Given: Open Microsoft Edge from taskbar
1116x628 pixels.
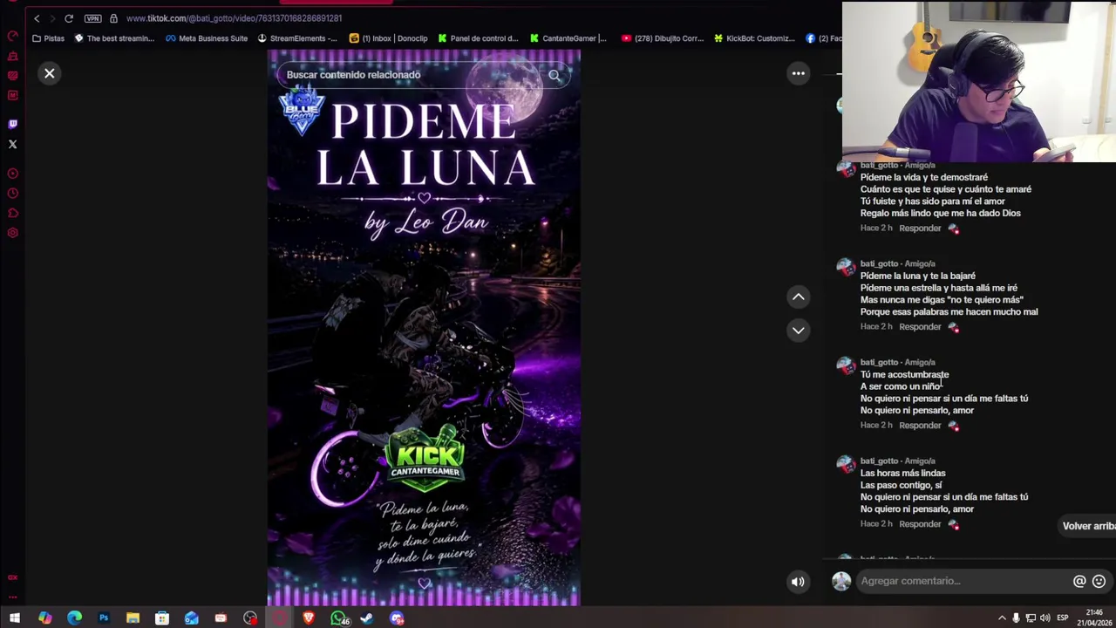Looking at the screenshot, I should (74, 618).
